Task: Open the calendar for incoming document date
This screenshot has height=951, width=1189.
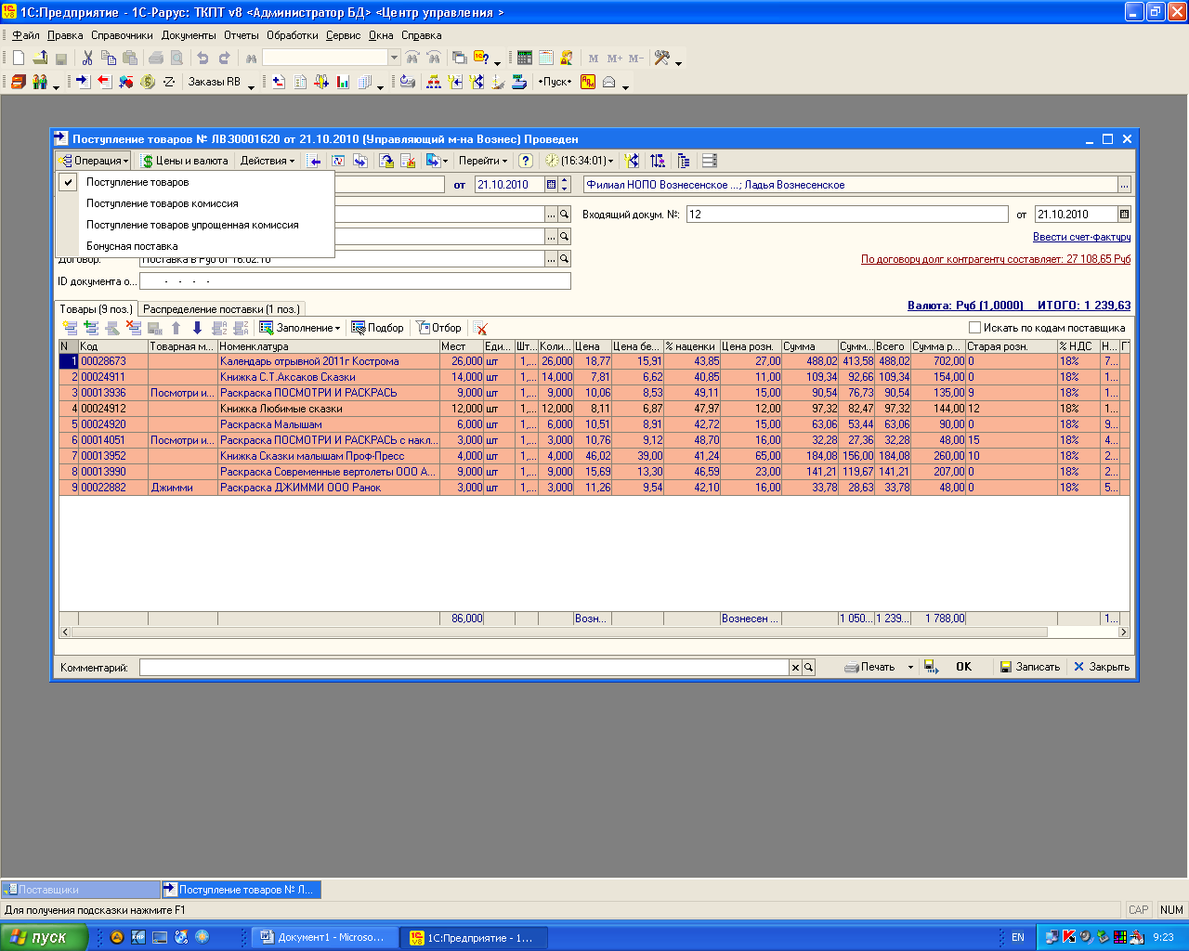Action: [x=1124, y=215]
